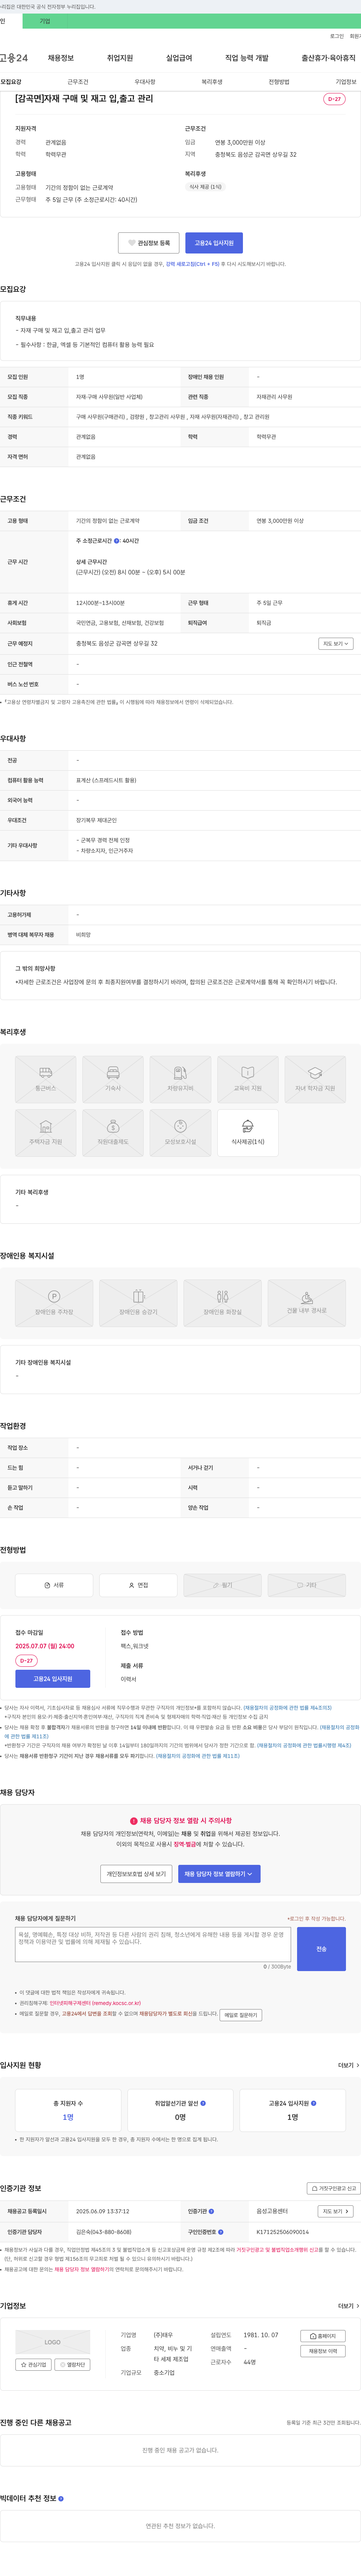Click 채용정보 더마 button
This screenshot has height=2576, width=361.
(x=323, y=2351)
